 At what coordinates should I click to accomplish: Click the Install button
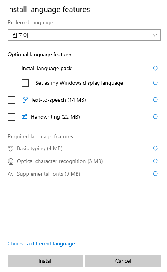(x=45, y=261)
